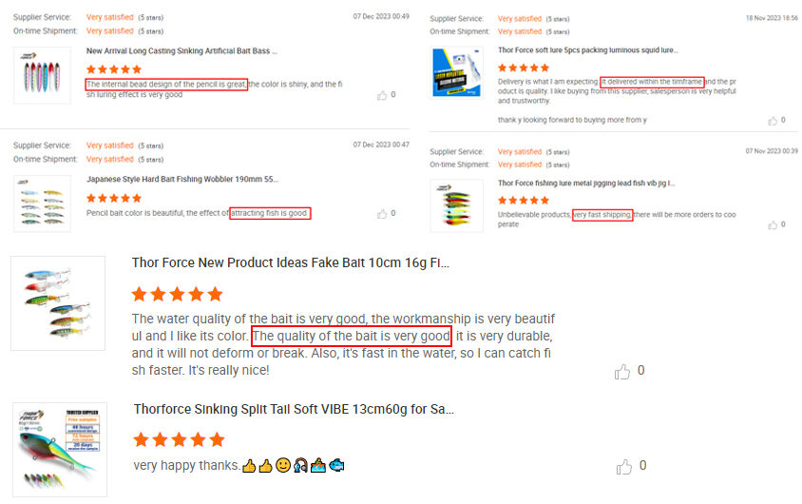Click thumbs-up on 'very happy thanks' review
Image resolution: width=802 pixels, height=504 pixels.
pyautogui.click(x=624, y=466)
